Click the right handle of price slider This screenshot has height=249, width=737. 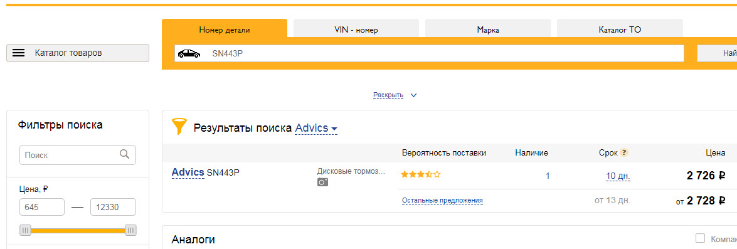click(x=130, y=230)
